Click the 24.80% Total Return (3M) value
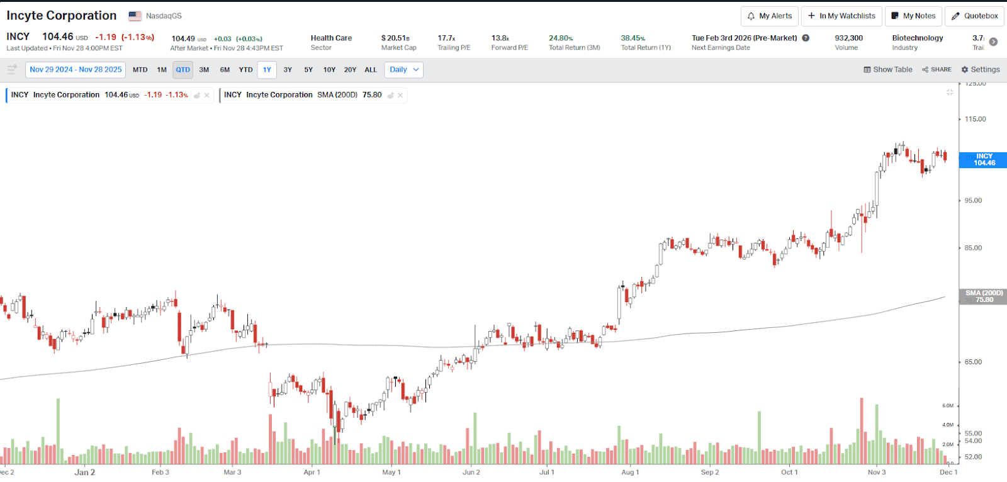Viewport: 1007px width, 482px height. [x=561, y=38]
